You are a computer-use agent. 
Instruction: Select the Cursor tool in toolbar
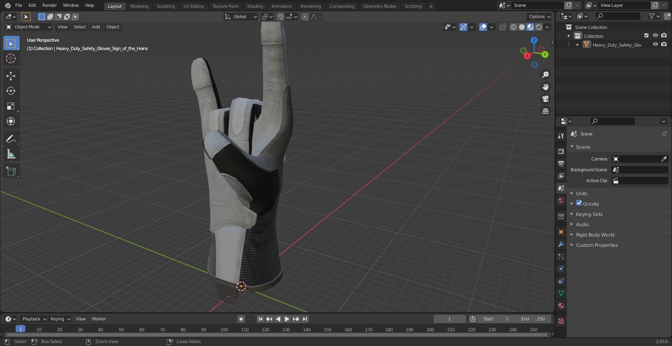[x=11, y=58]
